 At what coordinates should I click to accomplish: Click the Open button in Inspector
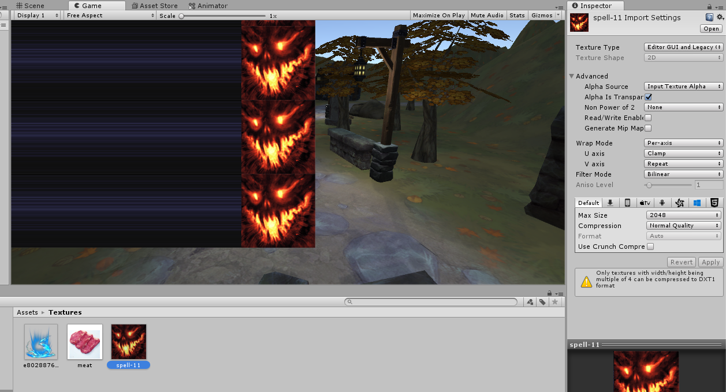click(712, 29)
